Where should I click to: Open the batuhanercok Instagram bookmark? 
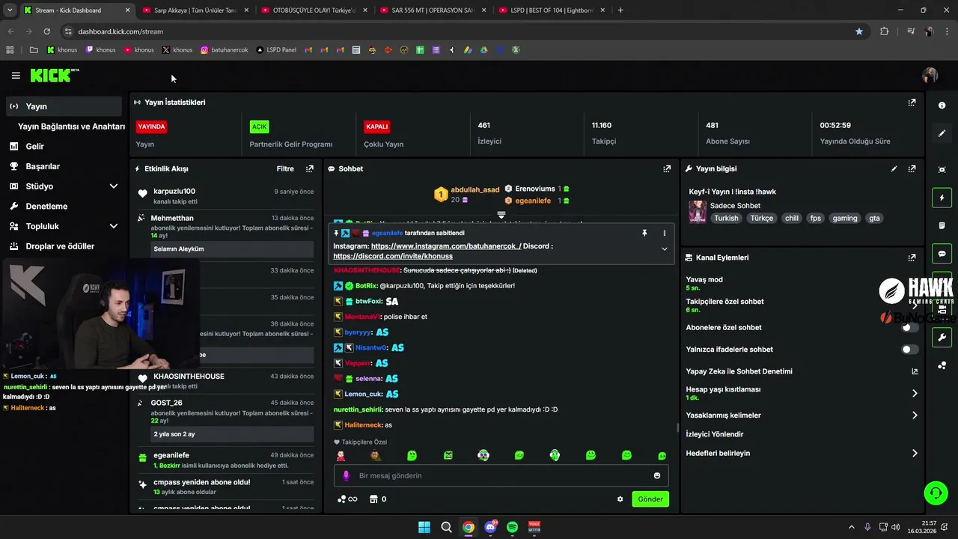[x=225, y=50]
